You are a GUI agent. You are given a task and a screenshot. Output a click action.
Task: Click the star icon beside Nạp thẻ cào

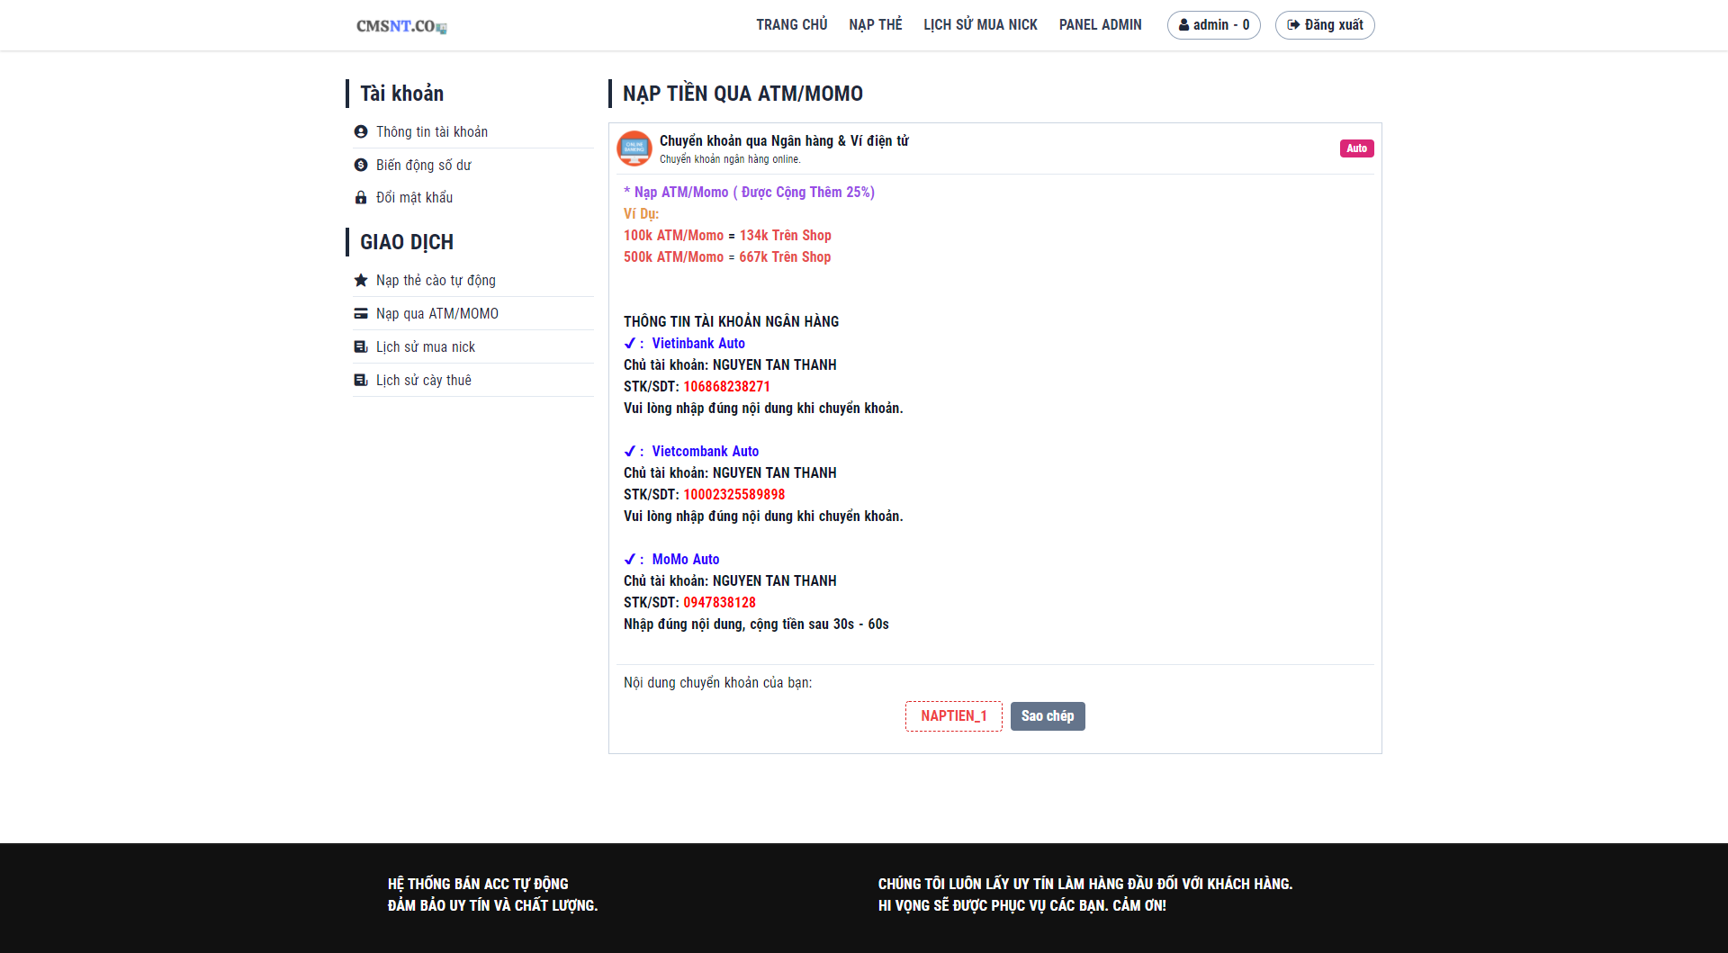[x=361, y=281]
